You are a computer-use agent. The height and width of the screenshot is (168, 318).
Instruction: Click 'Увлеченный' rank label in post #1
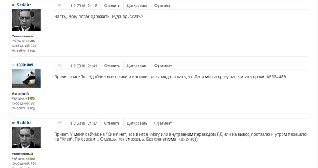pyautogui.click(x=22, y=36)
